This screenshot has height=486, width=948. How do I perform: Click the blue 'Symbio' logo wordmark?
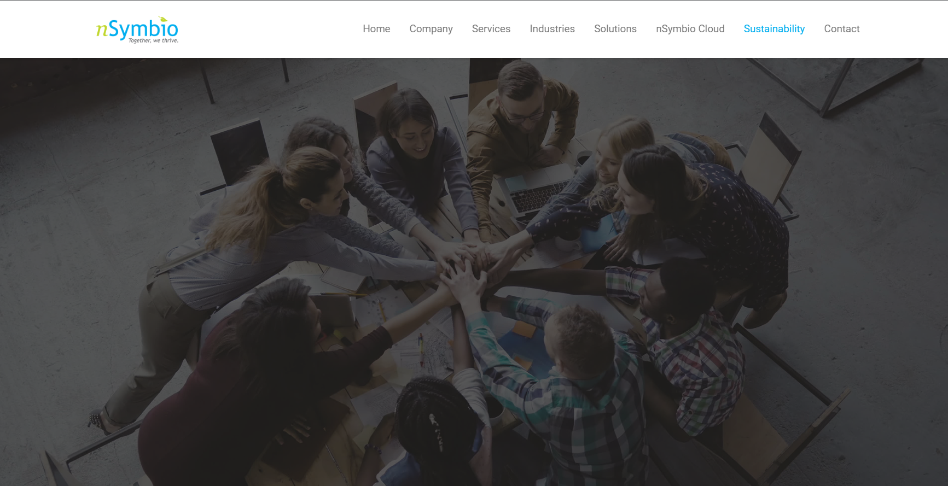click(x=143, y=30)
